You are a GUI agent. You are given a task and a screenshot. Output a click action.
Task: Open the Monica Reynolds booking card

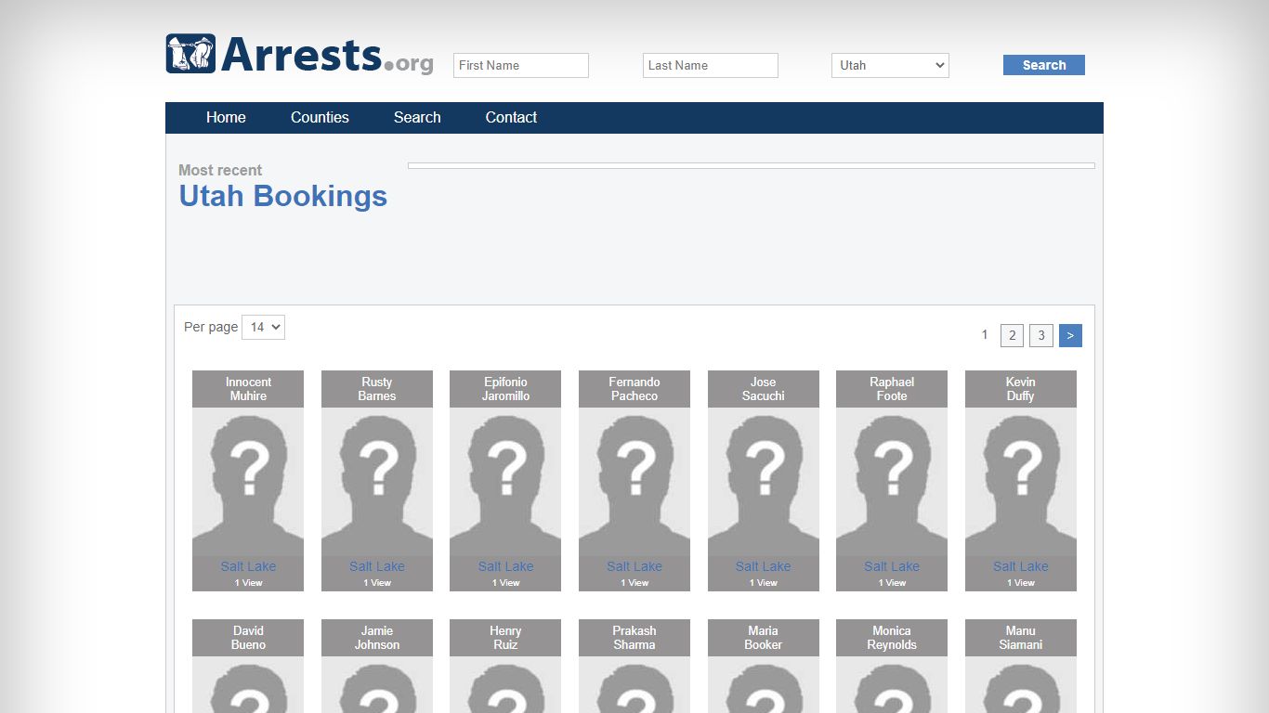[892, 666]
